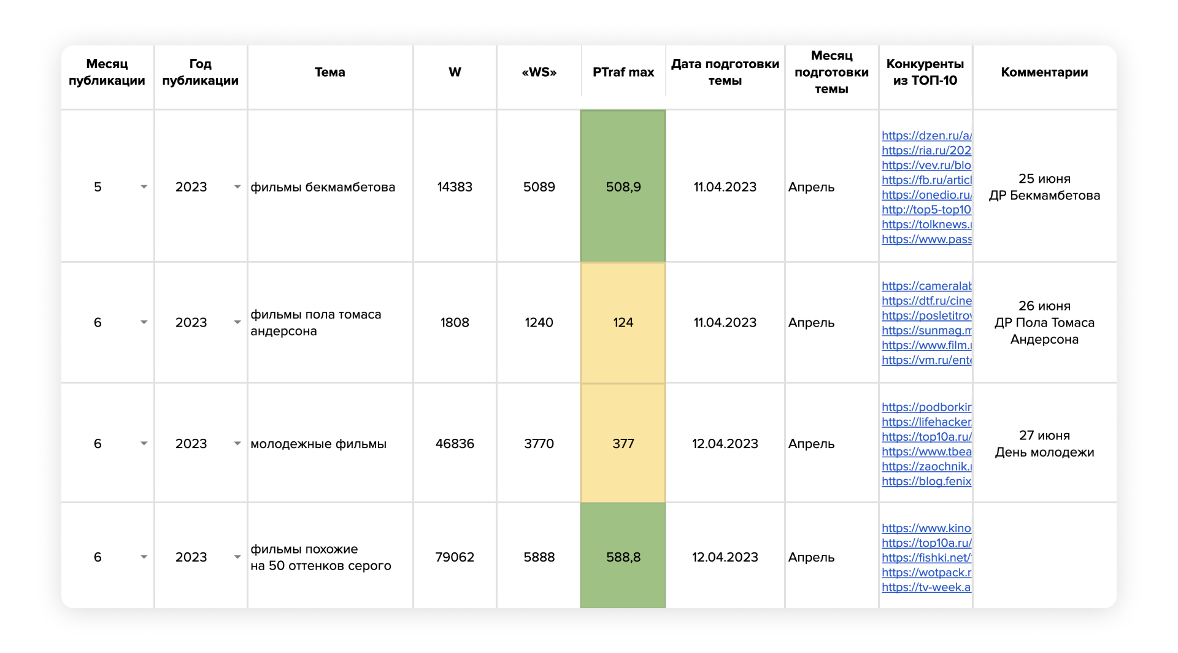Open year dropdown for молодежные фильмы row
The image size is (1178, 653).
(x=237, y=443)
